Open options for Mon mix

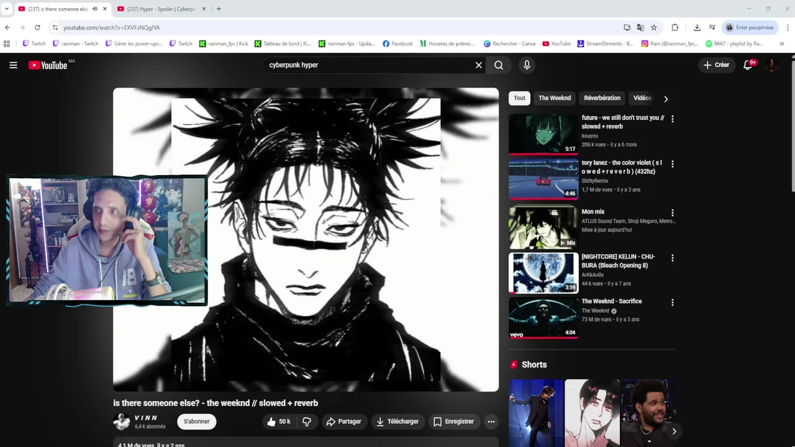[672, 213]
